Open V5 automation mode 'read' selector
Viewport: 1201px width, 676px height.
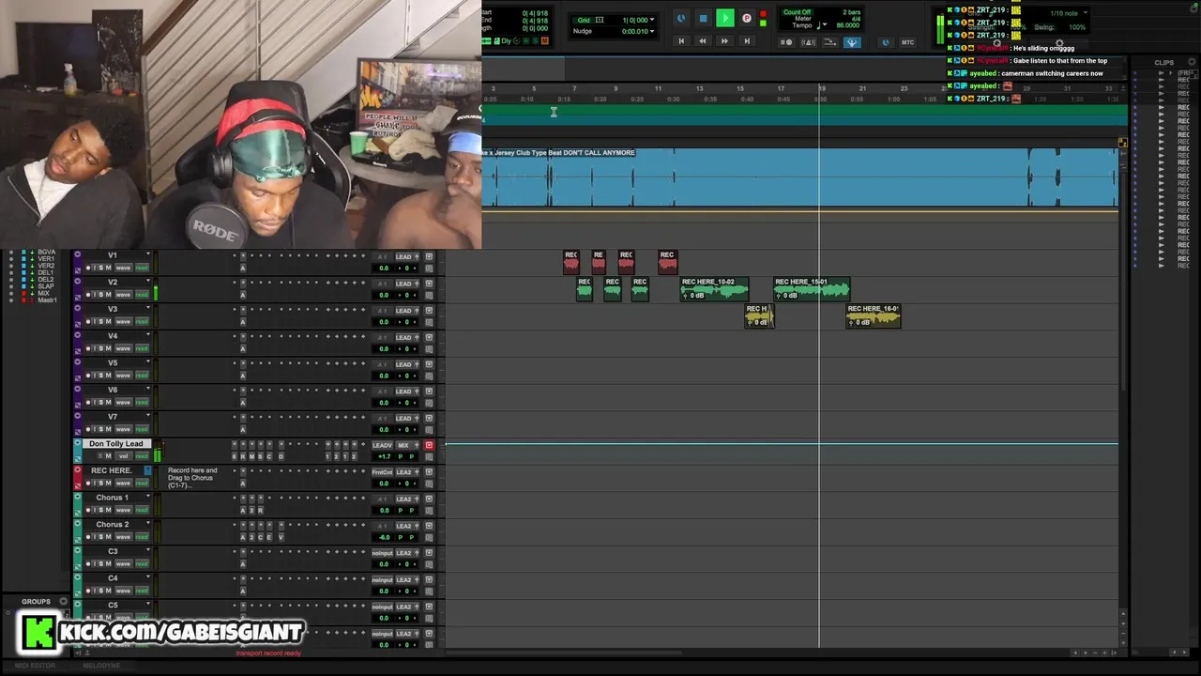(x=142, y=376)
